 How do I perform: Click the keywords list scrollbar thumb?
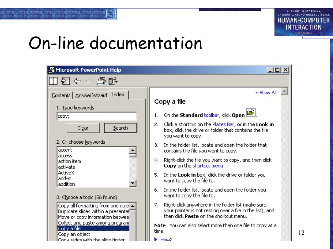[x=133, y=155]
